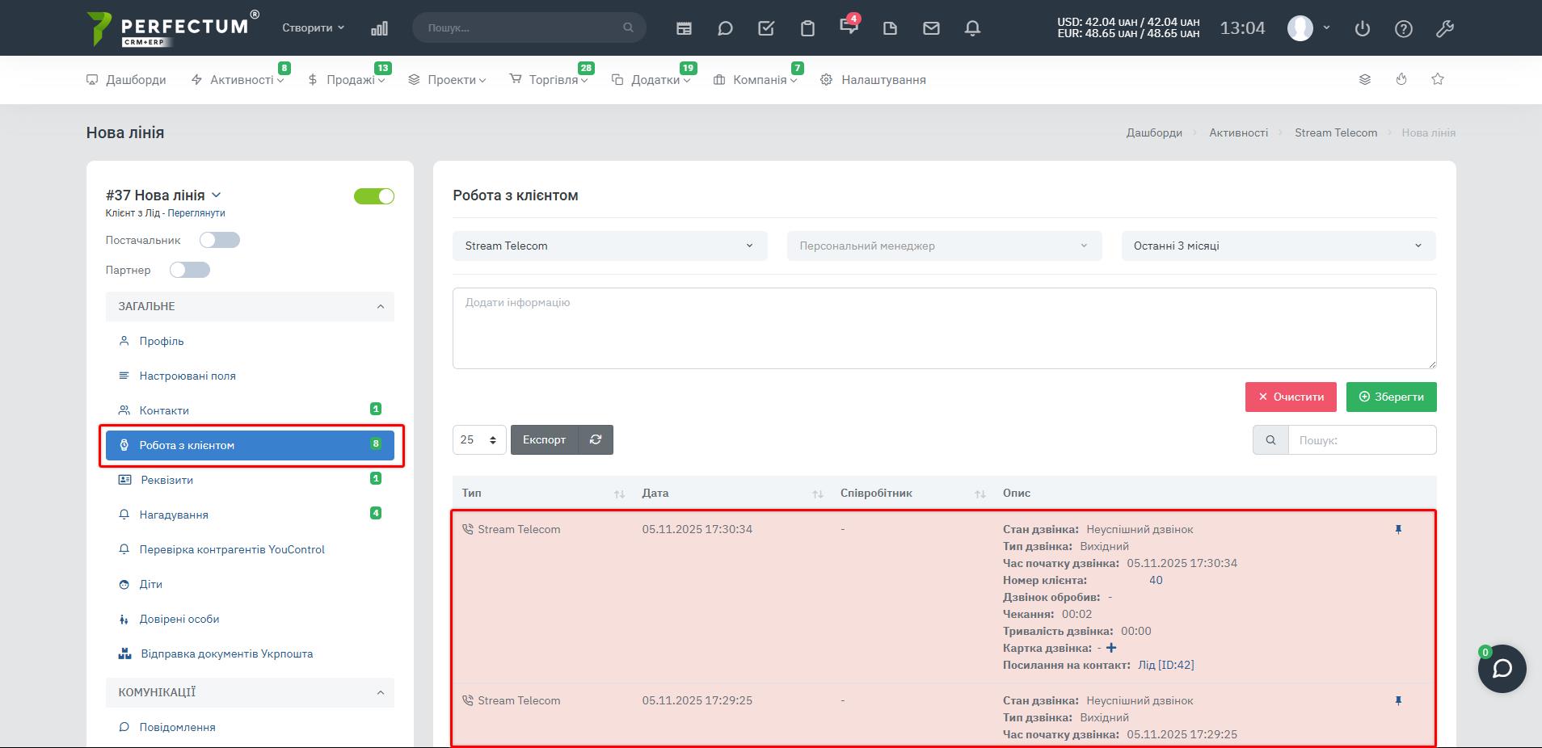Toggle the Нова лінія active switch off

pos(374,196)
